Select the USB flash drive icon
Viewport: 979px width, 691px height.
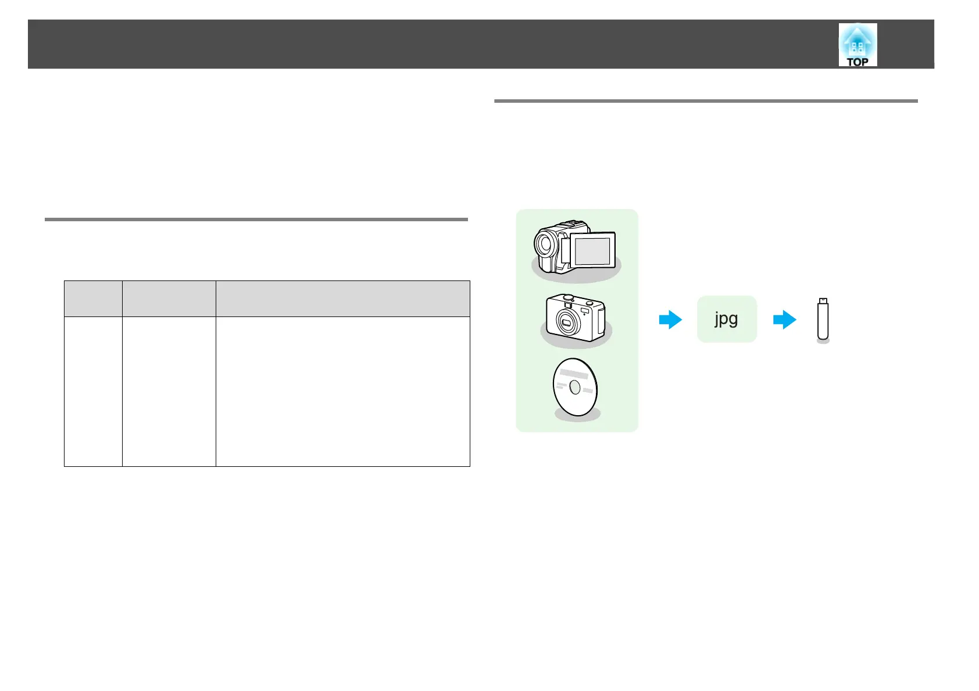823,321
